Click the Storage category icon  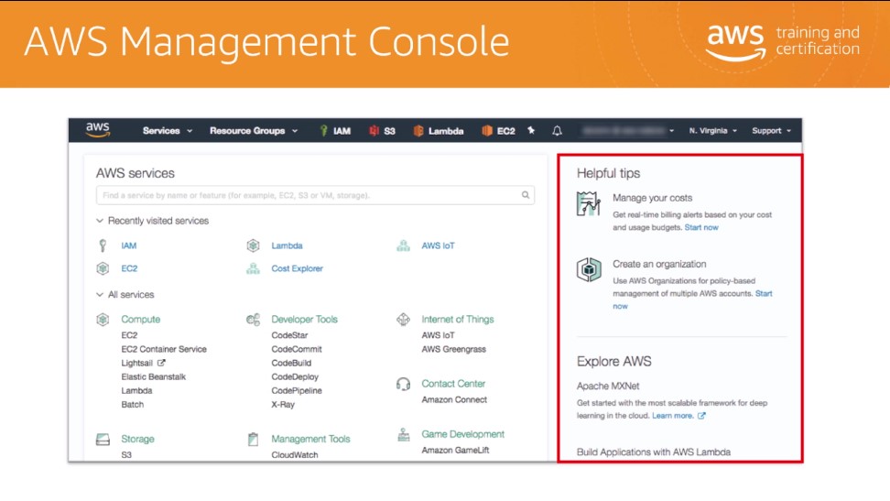[x=103, y=439]
